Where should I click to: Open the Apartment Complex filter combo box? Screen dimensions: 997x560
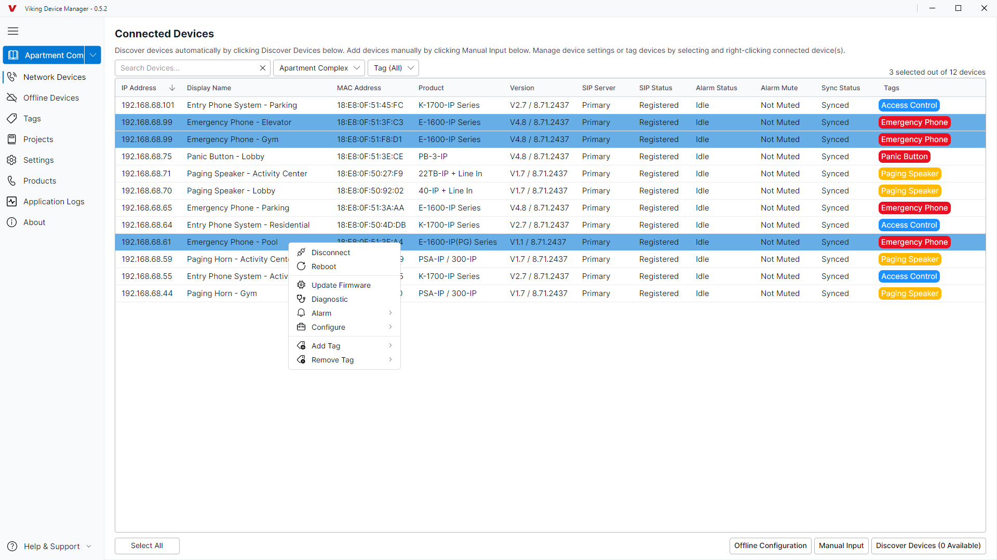coord(319,68)
